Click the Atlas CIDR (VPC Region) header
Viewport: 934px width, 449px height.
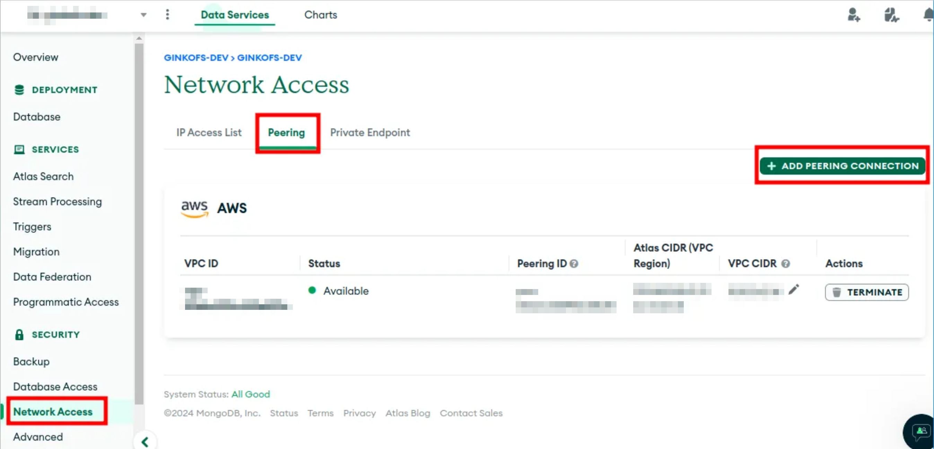[x=673, y=255]
